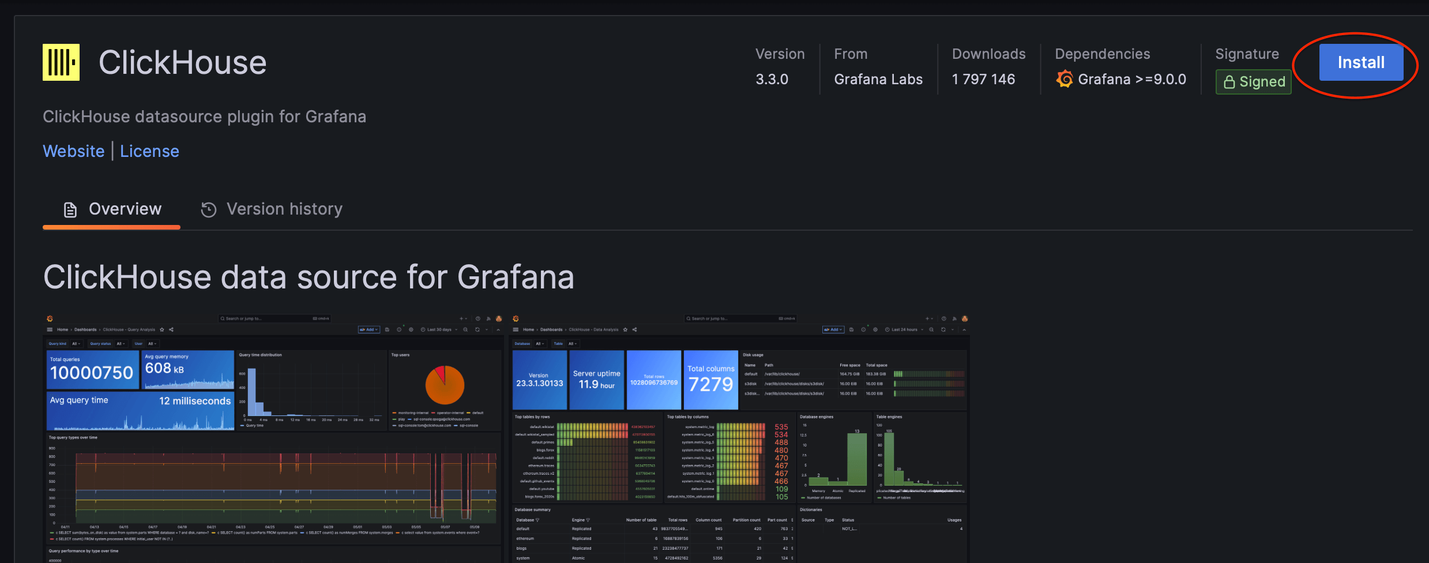
Task: Switch to the Overview tab
Action: pyautogui.click(x=112, y=209)
